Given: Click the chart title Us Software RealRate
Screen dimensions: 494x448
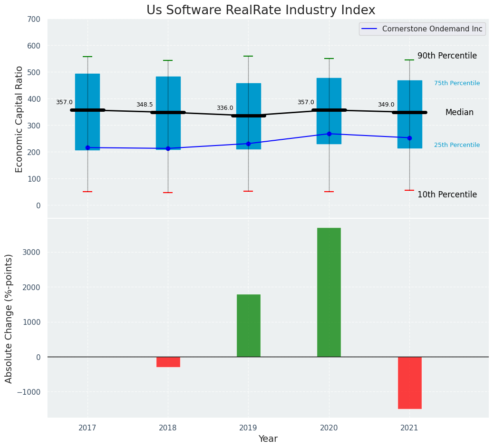Looking at the screenshot, I should pyautogui.click(x=261, y=10).
